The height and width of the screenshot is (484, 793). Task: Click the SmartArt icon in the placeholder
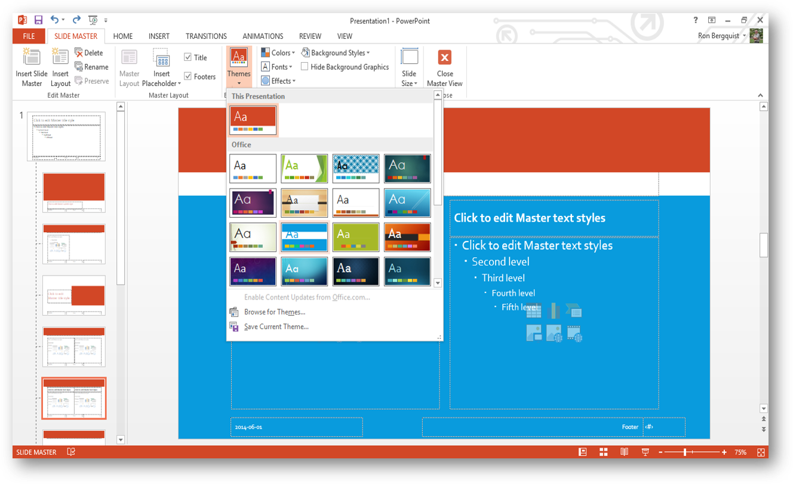point(574,311)
